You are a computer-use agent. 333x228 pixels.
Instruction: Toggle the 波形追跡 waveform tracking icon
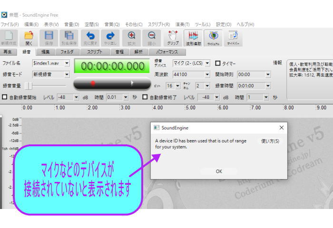193,38
